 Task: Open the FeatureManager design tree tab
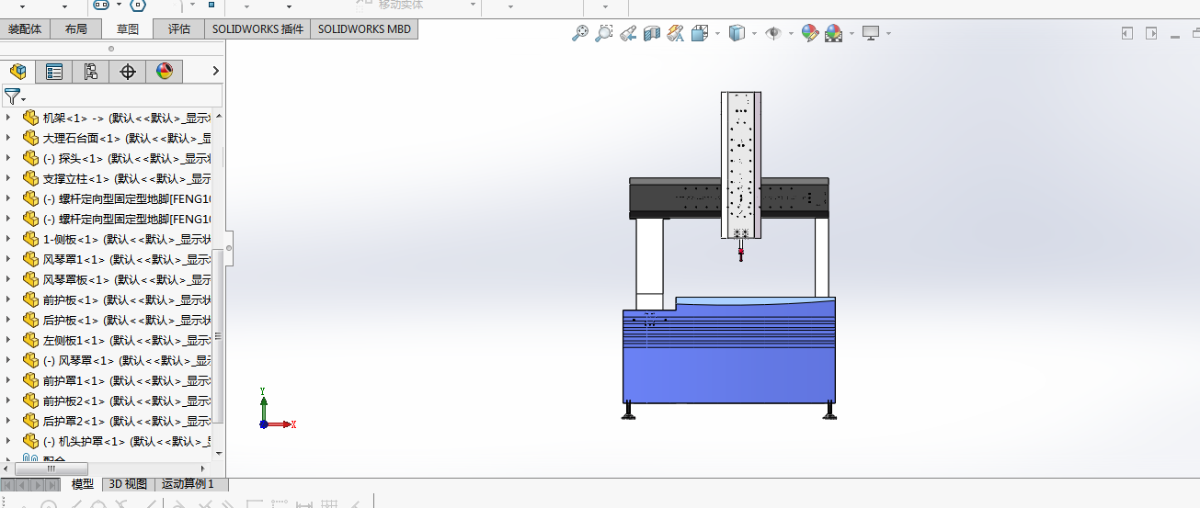17,72
